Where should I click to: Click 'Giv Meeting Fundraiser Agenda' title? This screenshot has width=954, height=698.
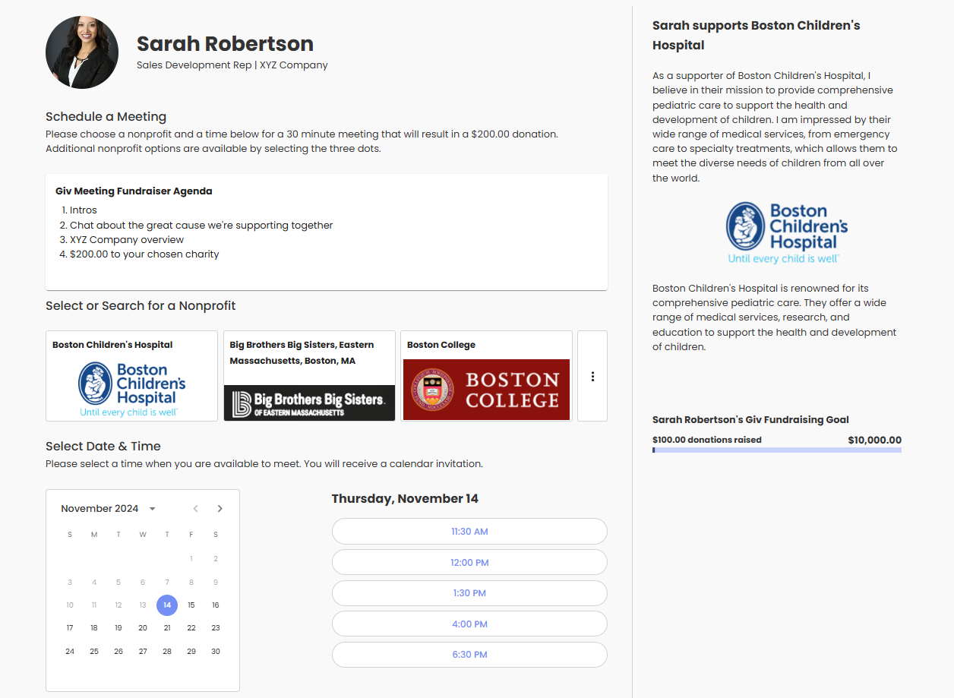(134, 191)
